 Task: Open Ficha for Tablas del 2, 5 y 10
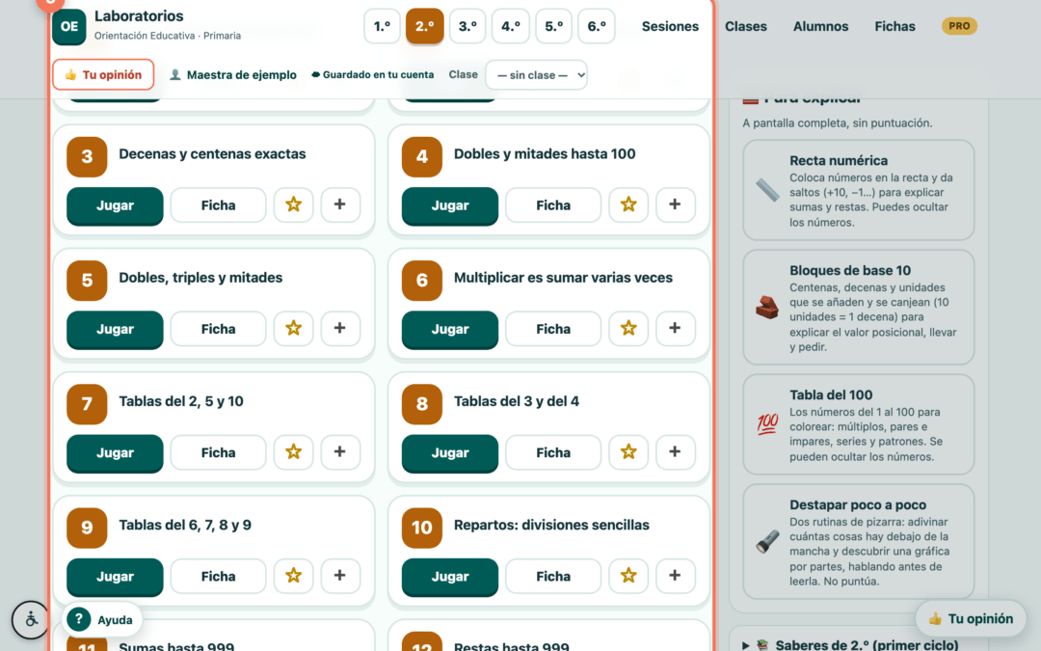[x=219, y=452]
